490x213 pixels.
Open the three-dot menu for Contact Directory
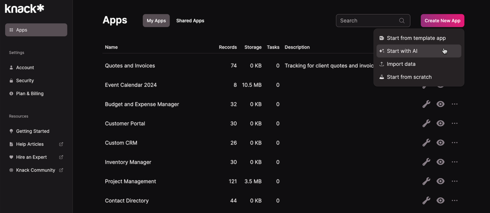click(454, 200)
